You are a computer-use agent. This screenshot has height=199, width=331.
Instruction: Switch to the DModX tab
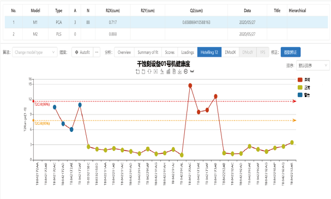click(x=230, y=52)
